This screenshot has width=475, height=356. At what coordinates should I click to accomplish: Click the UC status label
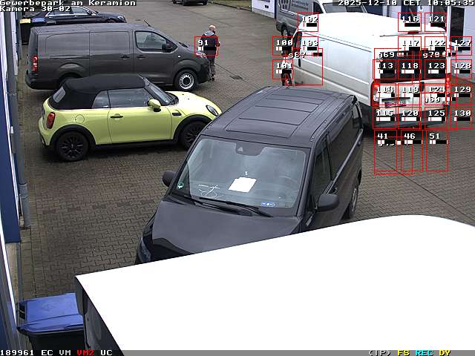click(x=106, y=352)
